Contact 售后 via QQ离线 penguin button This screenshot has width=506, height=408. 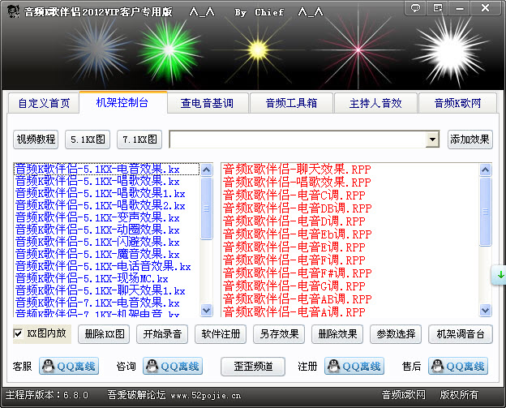click(x=458, y=366)
